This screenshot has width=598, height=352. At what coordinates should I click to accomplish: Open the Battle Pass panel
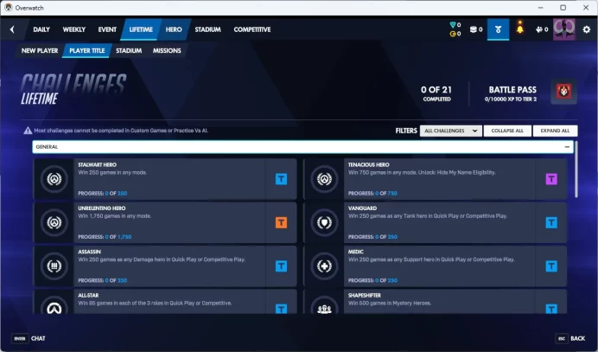tap(512, 93)
